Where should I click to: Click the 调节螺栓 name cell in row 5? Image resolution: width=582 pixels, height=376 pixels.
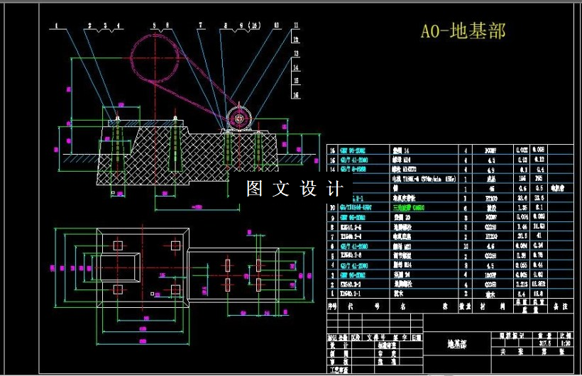(402, 255)
